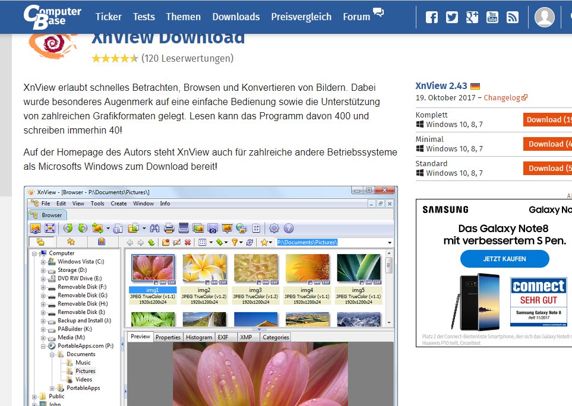Click the camera capture icon in XnView
572x406 pixels.
pyautogui.click(x=212, y=228)
